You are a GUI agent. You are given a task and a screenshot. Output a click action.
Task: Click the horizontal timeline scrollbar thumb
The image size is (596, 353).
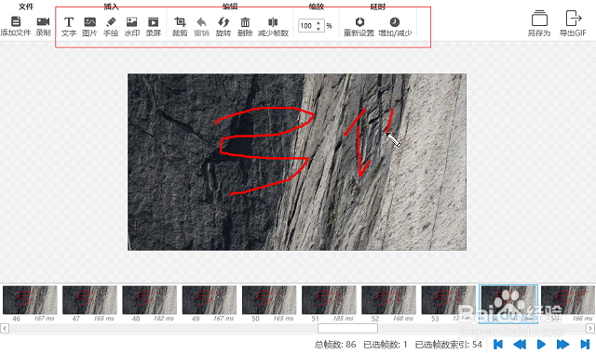coord(347,328)
